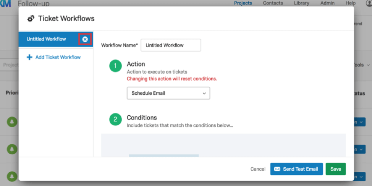Open the Projects menu tab
Image resolution: width=372 pixels, height=186 pixels.
243,3
